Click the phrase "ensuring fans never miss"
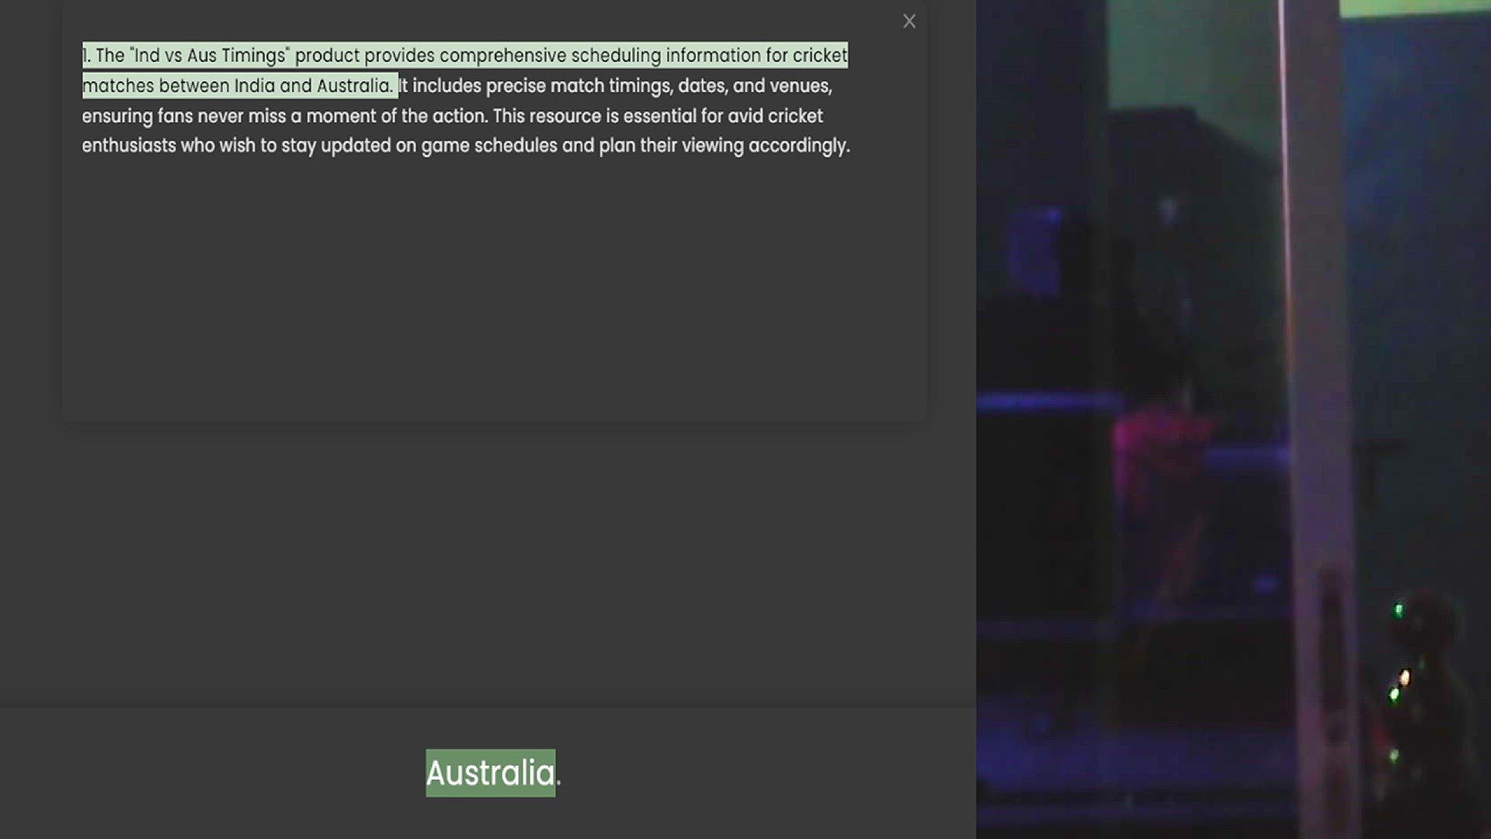The width and height of the screenshot is (1491, 839). click(x=183, y=117)
